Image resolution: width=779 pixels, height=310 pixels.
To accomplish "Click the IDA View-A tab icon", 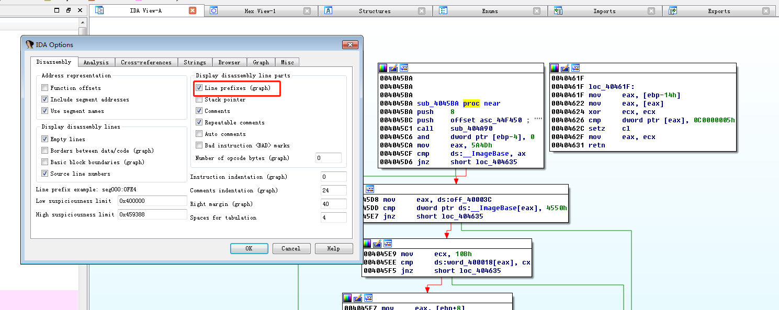I will [99, 10].
